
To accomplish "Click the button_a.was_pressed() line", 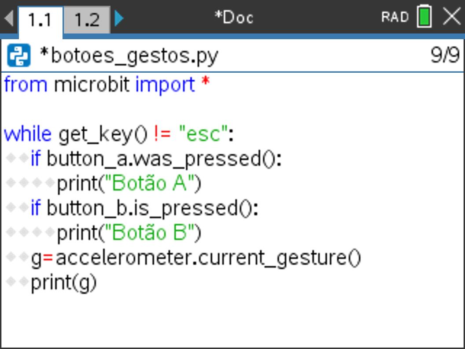I will (x=156, y=159).
